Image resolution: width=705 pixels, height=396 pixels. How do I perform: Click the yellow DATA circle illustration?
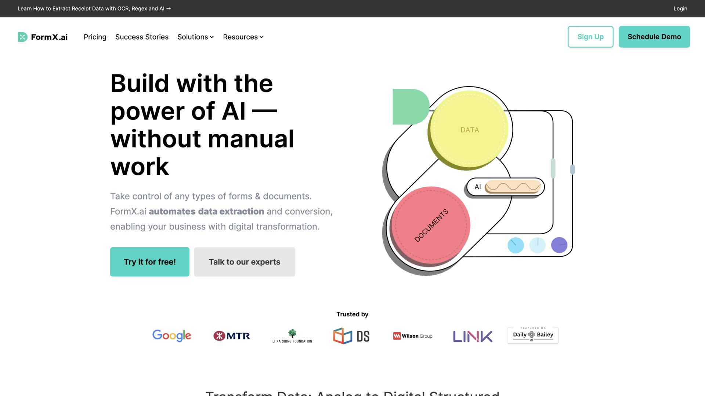(x=469, y=129)
